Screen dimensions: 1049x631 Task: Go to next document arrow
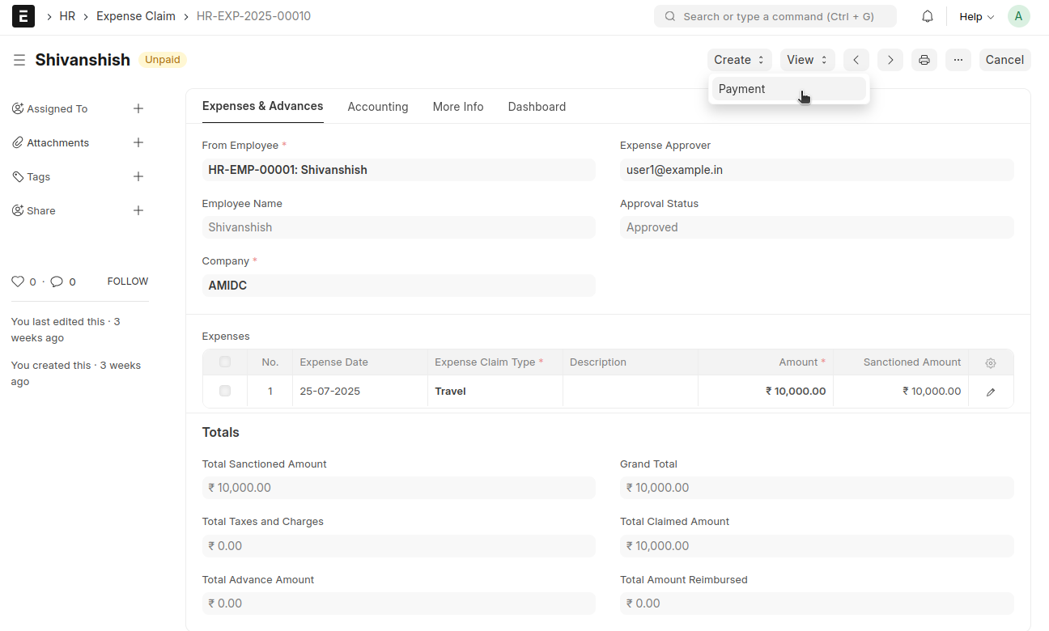pos(890,60)
